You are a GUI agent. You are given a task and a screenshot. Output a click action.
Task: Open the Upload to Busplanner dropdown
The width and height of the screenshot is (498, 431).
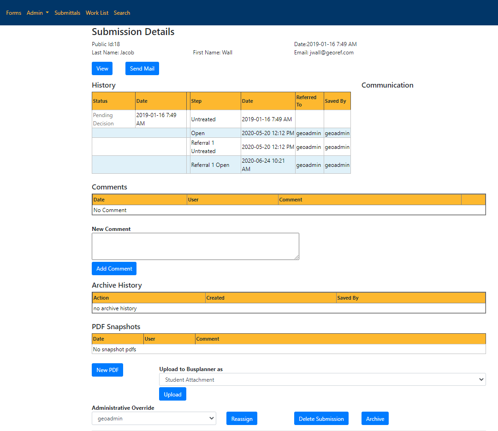(x=322, y=380)
